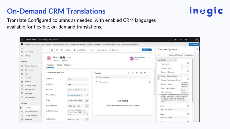The width and height of the screenshot is (230, 129).
Task: Copy the Street 1 translated value
Action: point(188,106)
